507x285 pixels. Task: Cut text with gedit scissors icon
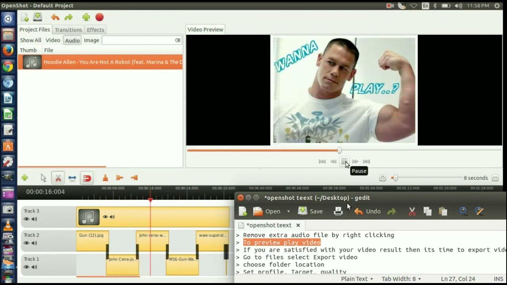[x=412, y=211]
